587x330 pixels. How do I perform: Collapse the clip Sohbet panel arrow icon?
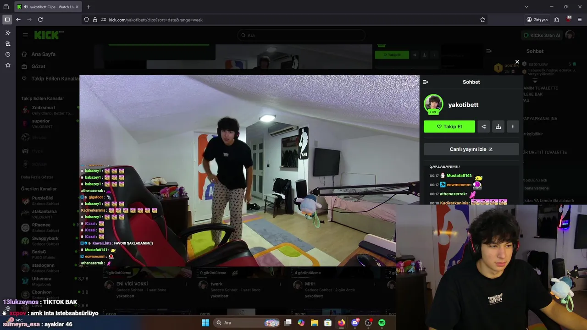(x=425, y=82)
